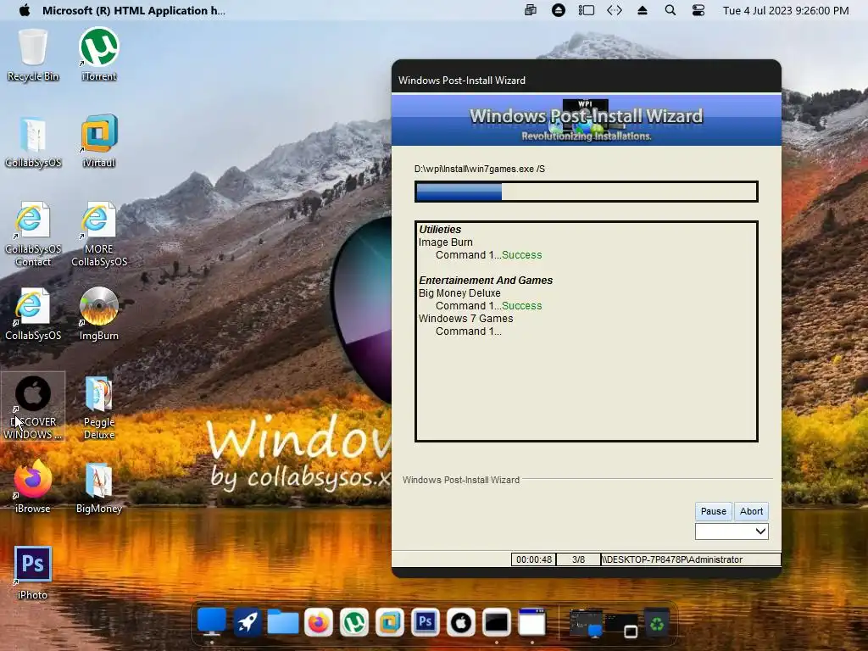Launch the iBrowse Firefox shortcut

pos(33,487)
